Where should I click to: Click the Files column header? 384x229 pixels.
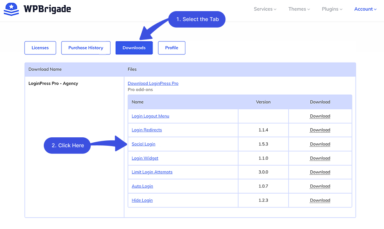(132, 69)
